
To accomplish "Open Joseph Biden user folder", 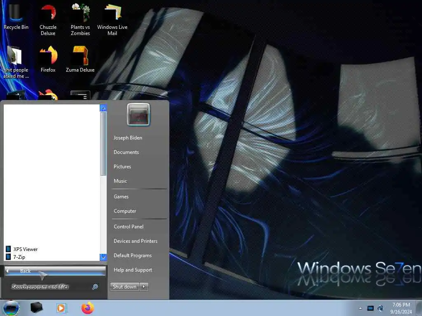I will point(128,137).
